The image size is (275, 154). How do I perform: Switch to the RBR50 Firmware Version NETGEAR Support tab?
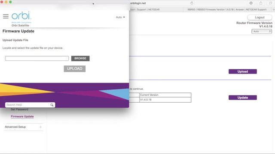point(227,9)
